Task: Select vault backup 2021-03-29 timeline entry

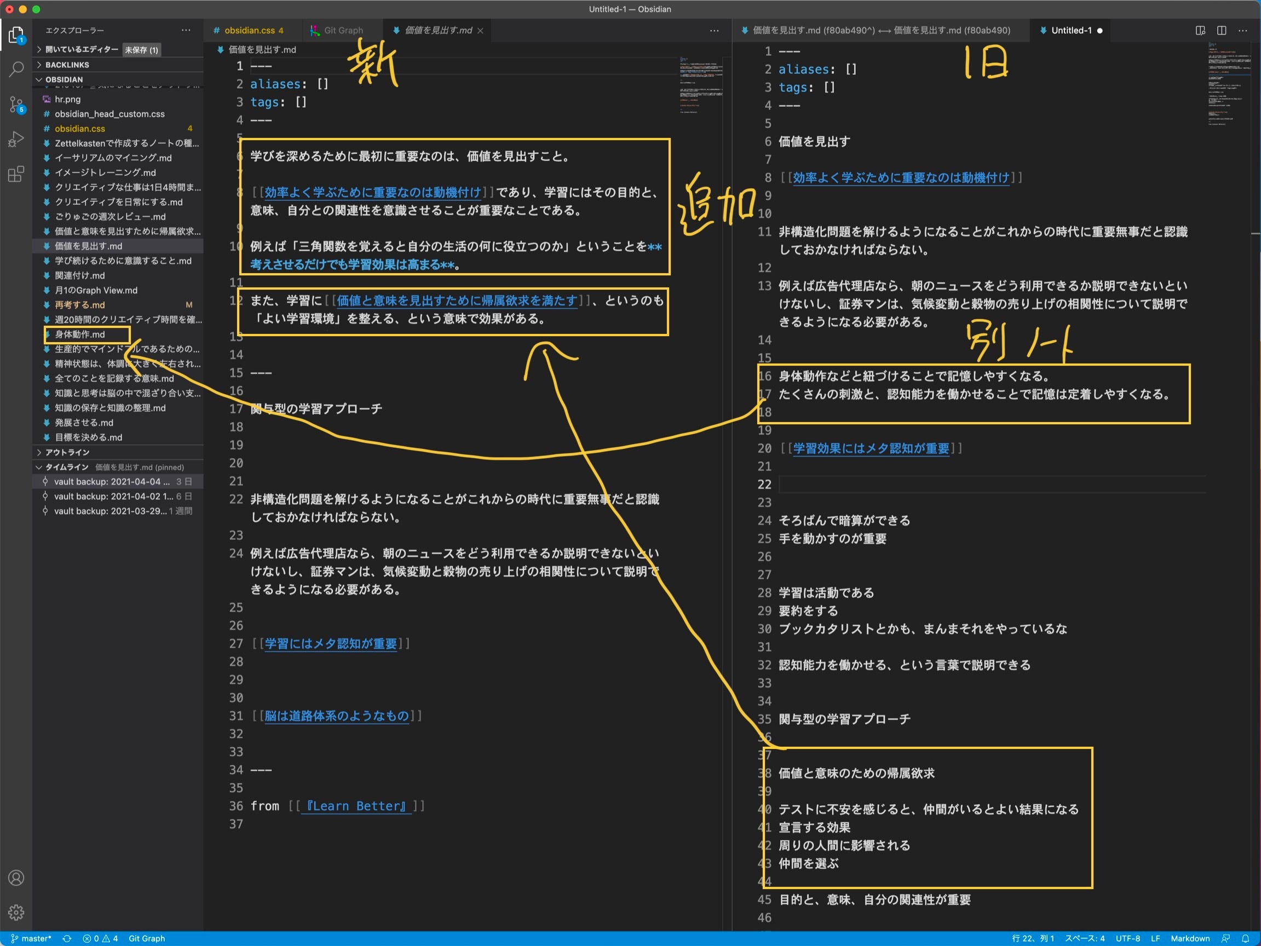Action: [110, 511]
